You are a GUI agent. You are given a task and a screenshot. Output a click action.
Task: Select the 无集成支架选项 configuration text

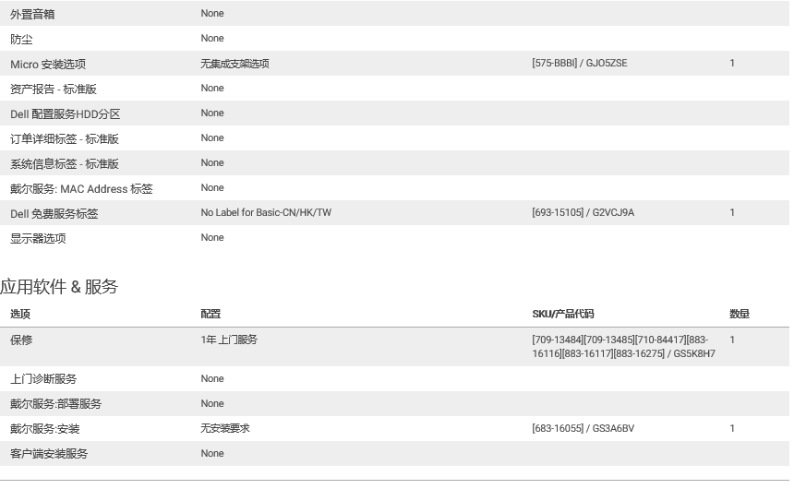[235, 65]
